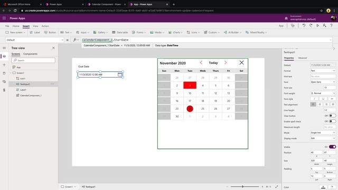This screenshot has height=190, width=338.
Task: Select the red highlighted day 3 cell
Action: pos(190,85)
